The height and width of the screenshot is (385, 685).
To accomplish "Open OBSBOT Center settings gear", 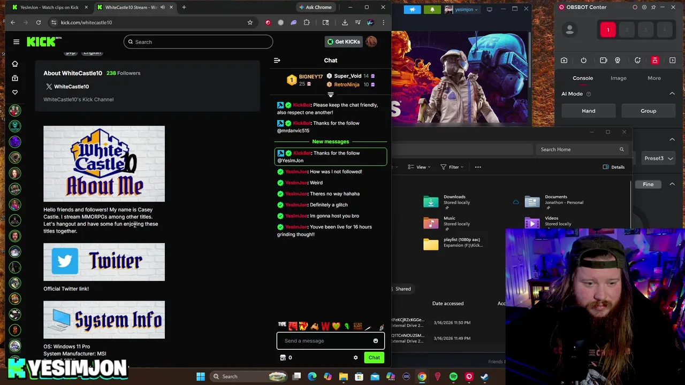I will [x=644, y=7].
